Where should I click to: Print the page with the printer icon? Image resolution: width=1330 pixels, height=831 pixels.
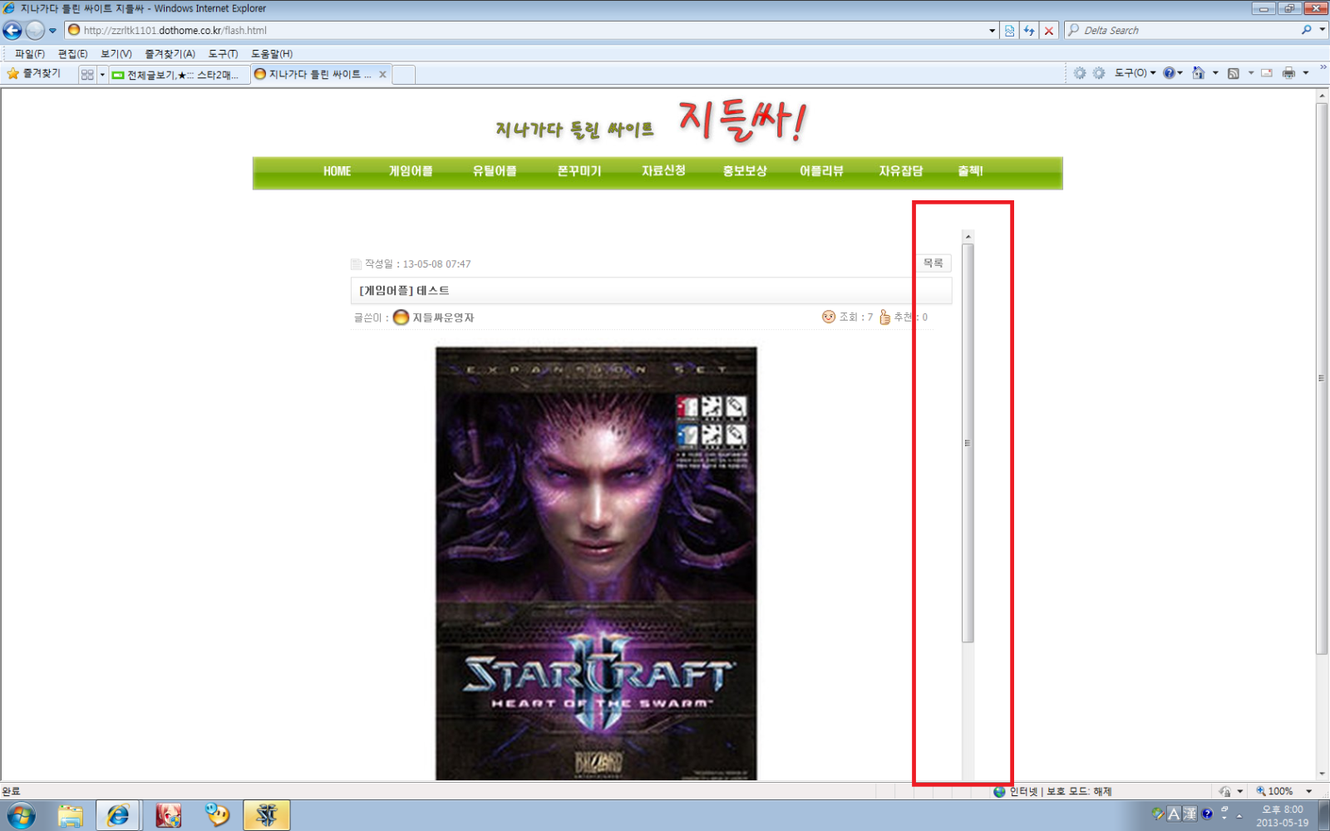pyautogui.click(x=1288, y=73)
